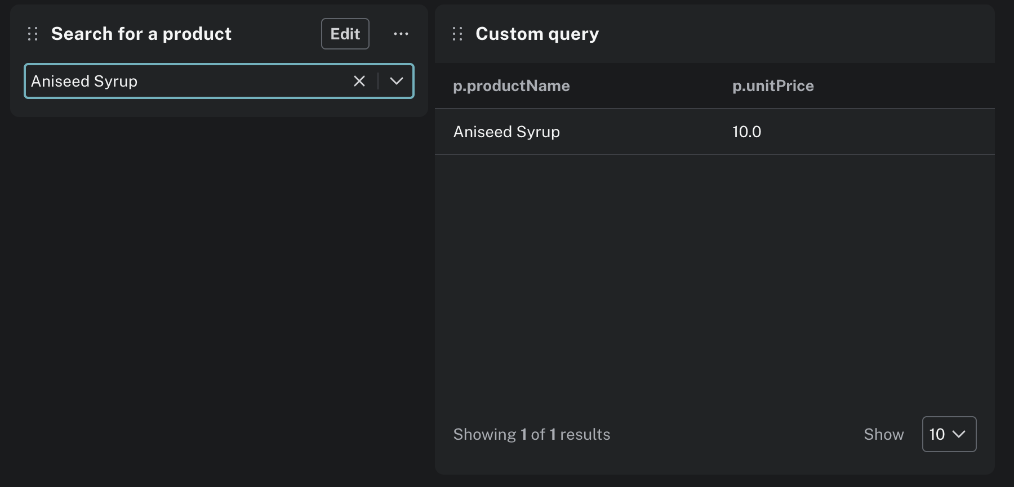1014x487 pixels.
Task: Expand the product search dropdown chevron
Action: pyautogui.click(x=397, y=81)
